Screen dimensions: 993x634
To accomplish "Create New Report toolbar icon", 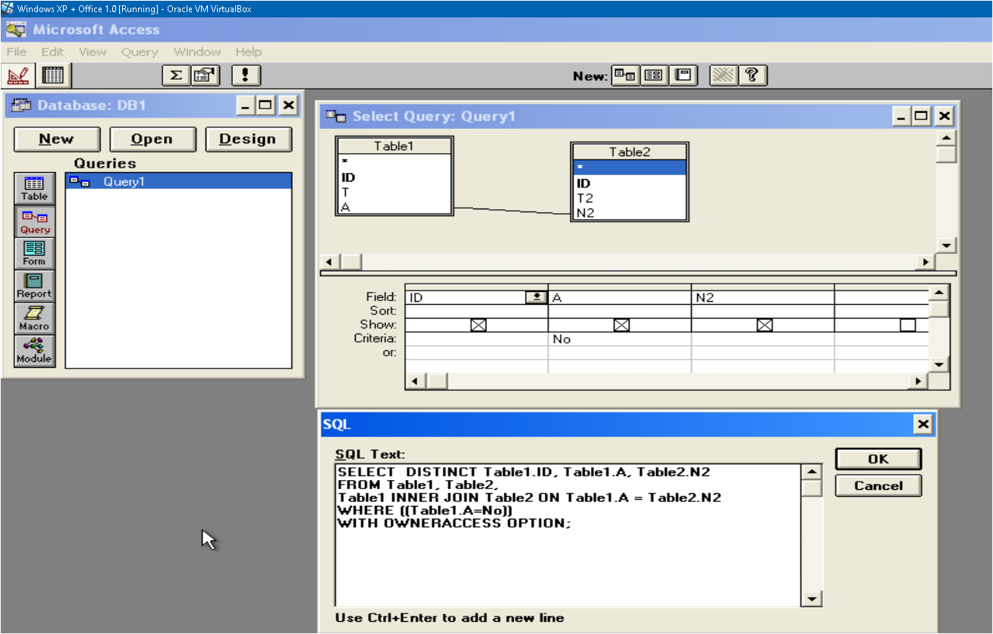I will (683, 76).
